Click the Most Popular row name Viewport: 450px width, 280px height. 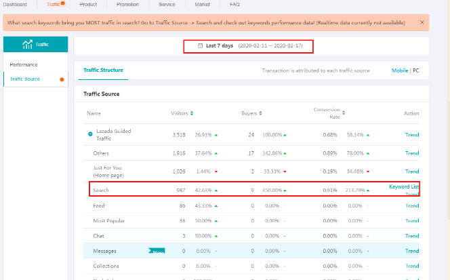pos(108,220)
